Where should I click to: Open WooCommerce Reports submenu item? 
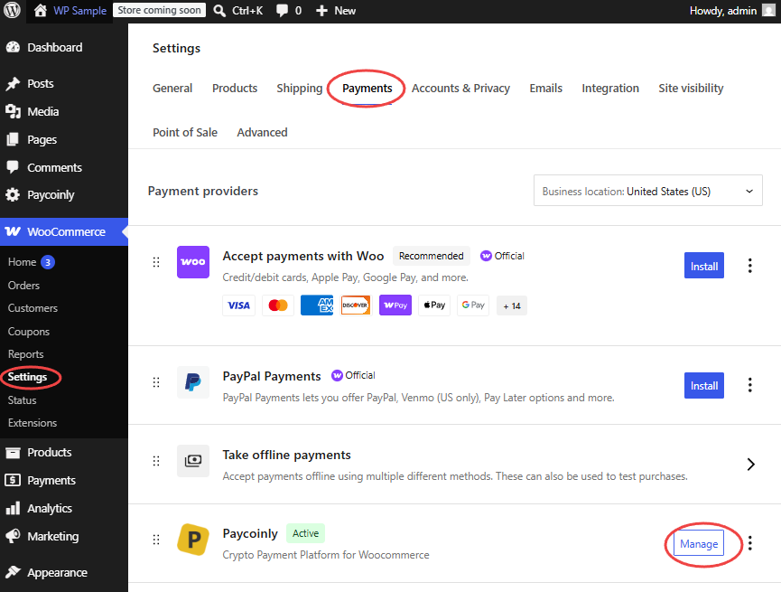tap(25, 354)
